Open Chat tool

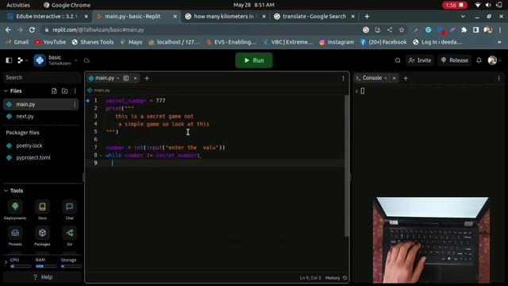pos(69,210)
